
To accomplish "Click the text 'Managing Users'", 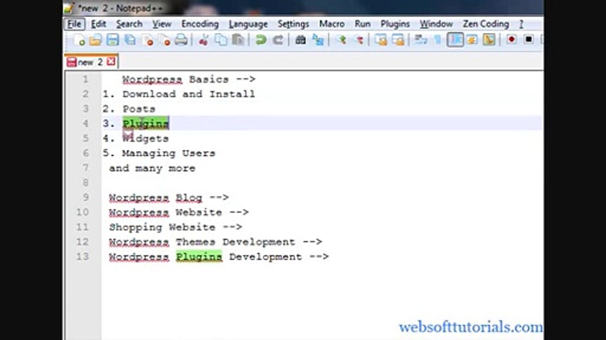I will coord(169,153).
